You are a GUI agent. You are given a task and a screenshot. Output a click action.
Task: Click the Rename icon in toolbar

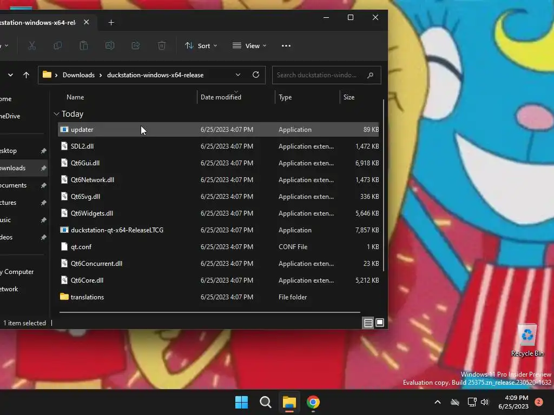(x=110, y=46)
